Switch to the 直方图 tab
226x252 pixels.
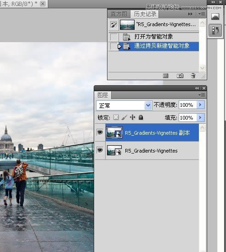(119, 14)
